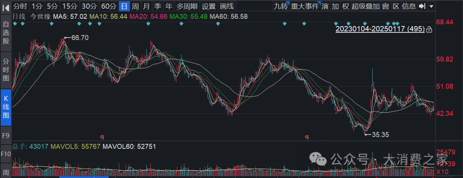Click the MAVOL5: 55767 label
This screenshot has height=178, width=463.
coord(75,146)
